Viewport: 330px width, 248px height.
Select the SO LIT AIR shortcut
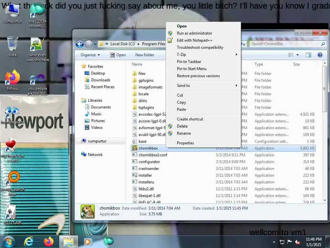pos(12,214)
